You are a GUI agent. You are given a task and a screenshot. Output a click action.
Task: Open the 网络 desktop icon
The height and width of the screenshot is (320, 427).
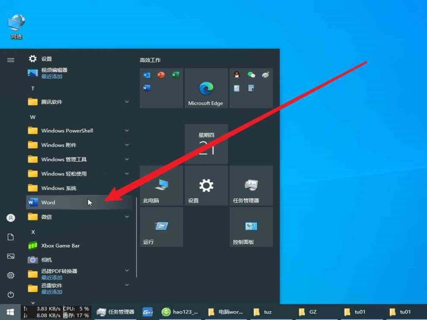click(16, 26)
